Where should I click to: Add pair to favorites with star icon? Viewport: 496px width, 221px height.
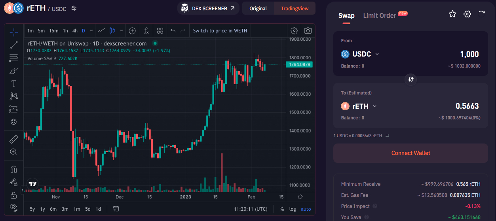pos(452,14)
